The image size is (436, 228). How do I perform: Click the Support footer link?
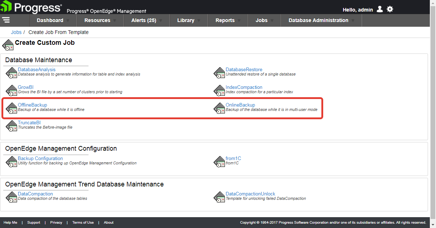pos(34,223)
